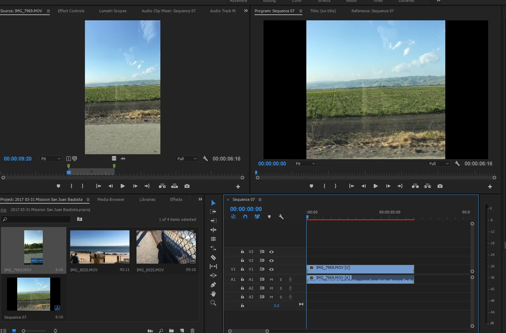Viewport: 506px width, 333px height.
Task: Export frame from Program monitor camera icon
Action: pos(440,186)
